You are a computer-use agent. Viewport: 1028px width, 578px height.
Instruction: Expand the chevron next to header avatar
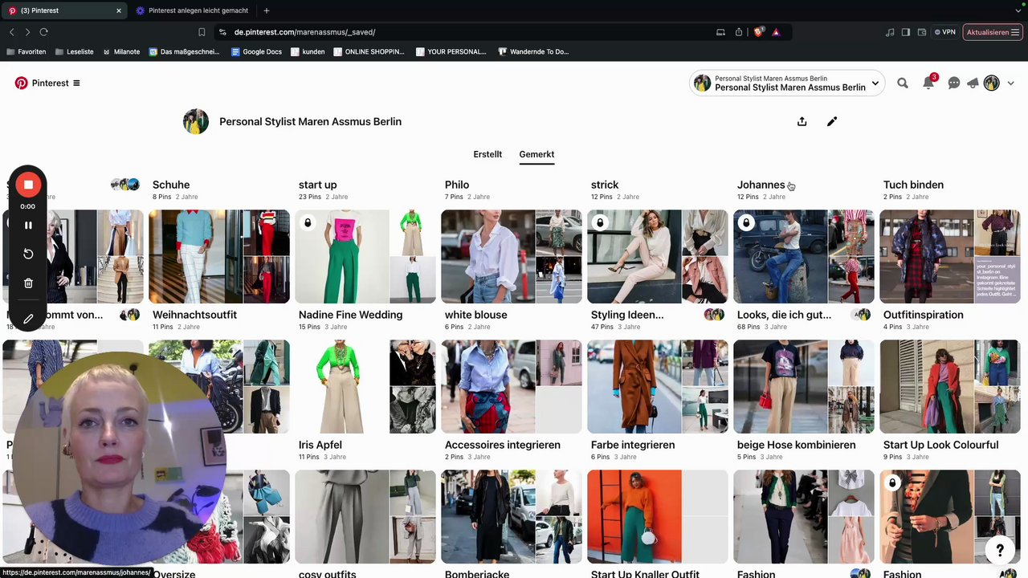pyautogui.click(x=1010, y=83)
